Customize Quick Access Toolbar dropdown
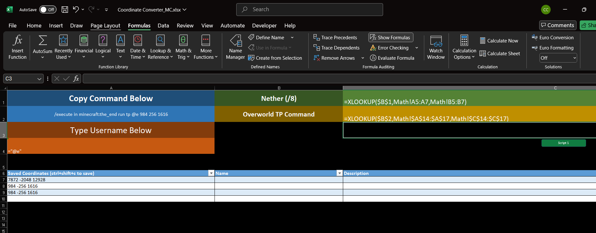596x233 pixels. tap(106, 10)
